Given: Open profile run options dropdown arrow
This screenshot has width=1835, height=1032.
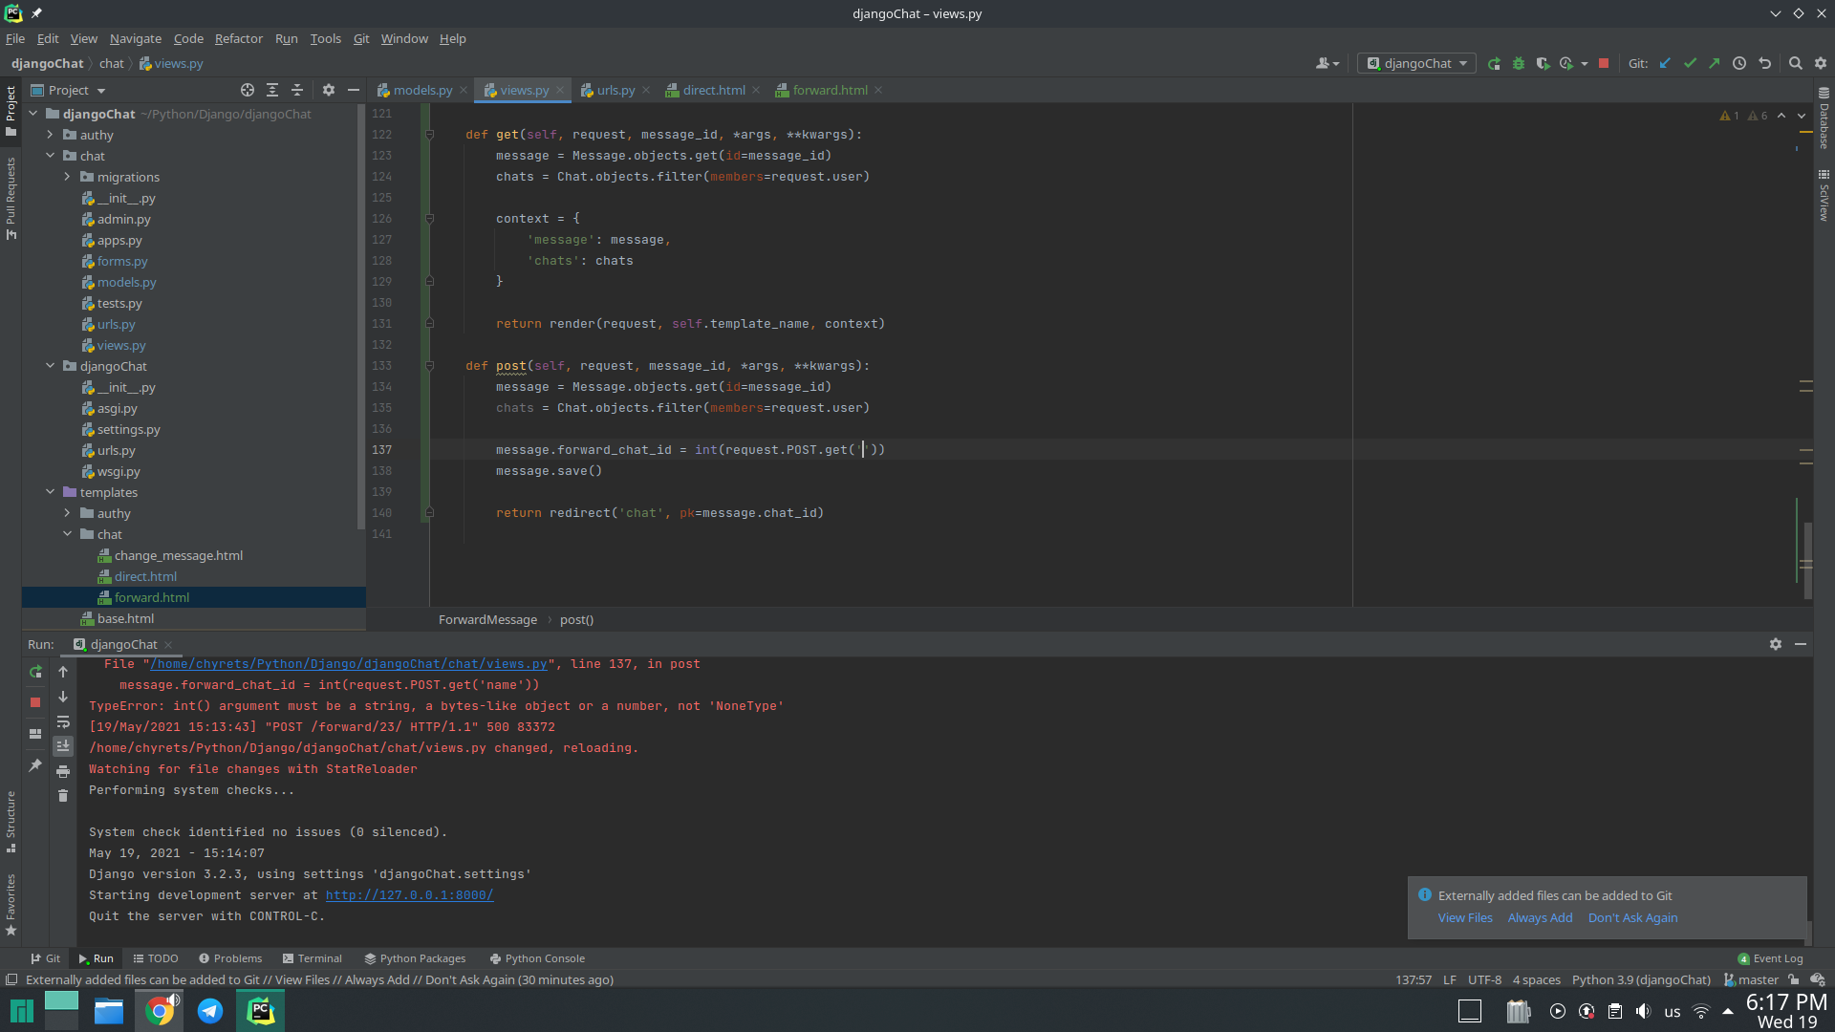Looking at the screenshot, I should [x=1584, y=64].
